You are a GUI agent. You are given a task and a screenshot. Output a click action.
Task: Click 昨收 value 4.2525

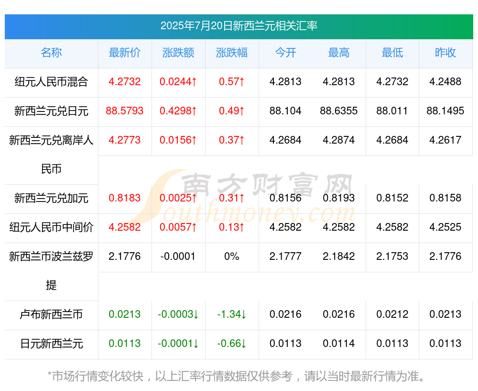pyautogui.click(x=445, y=227)
